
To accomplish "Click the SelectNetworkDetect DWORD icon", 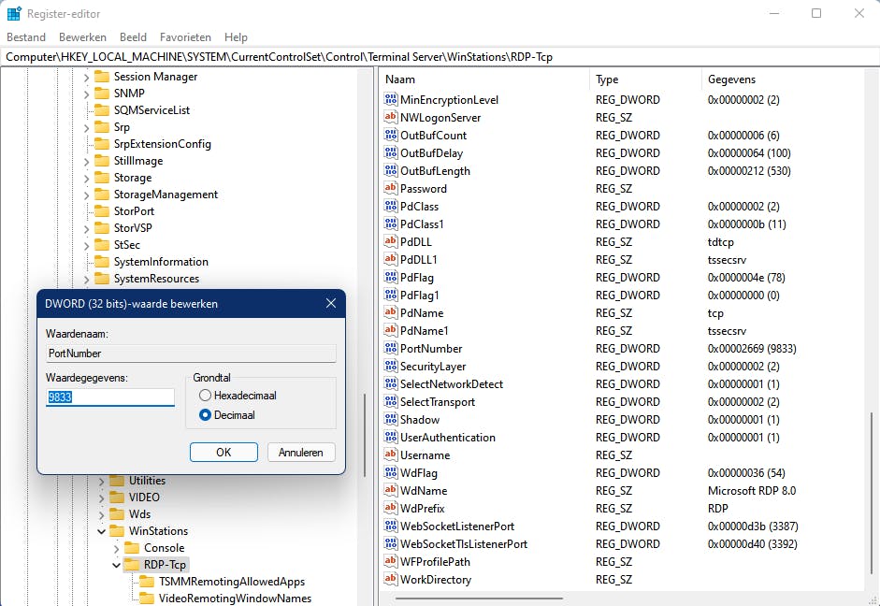I will [391, 383].
